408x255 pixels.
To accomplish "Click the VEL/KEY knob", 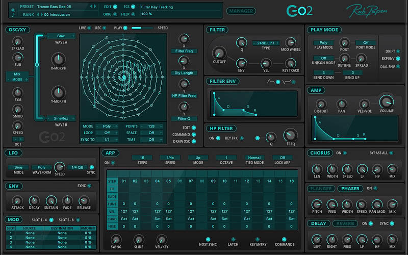I will (162, 239).
